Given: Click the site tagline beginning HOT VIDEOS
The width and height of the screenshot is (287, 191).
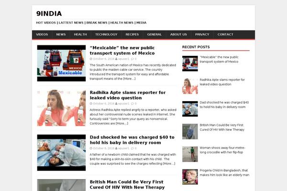Looking at the screenshot, I should [x=91, y=22].
